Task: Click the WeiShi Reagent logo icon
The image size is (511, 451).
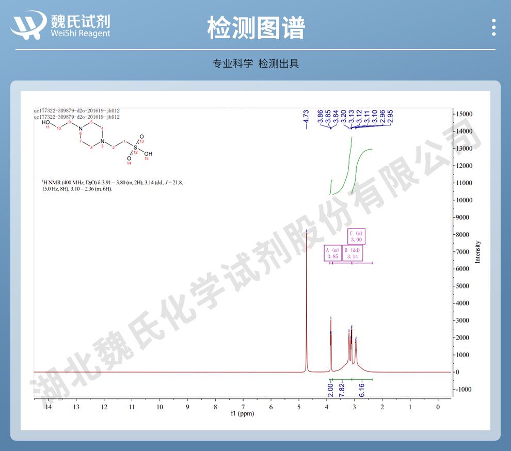Action: [x=28, y=26]
